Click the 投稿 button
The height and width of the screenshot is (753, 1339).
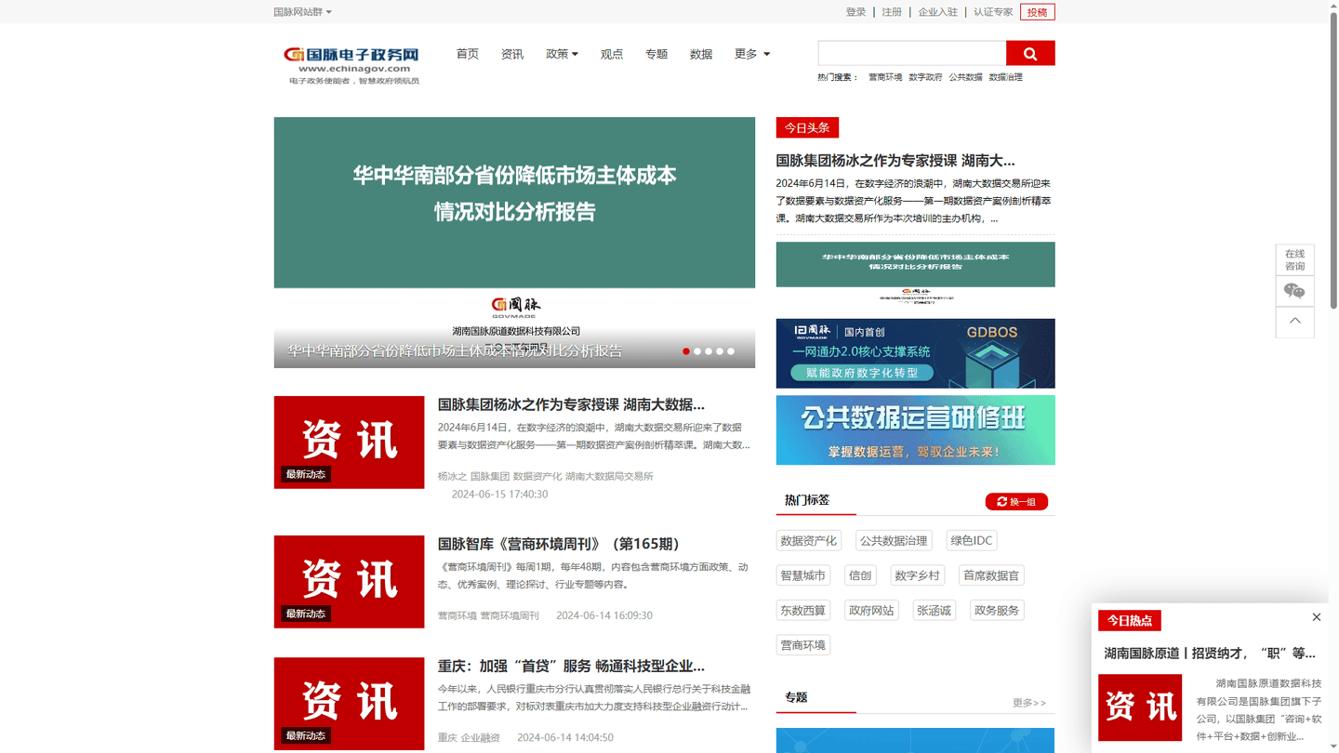coord(1038,12)
